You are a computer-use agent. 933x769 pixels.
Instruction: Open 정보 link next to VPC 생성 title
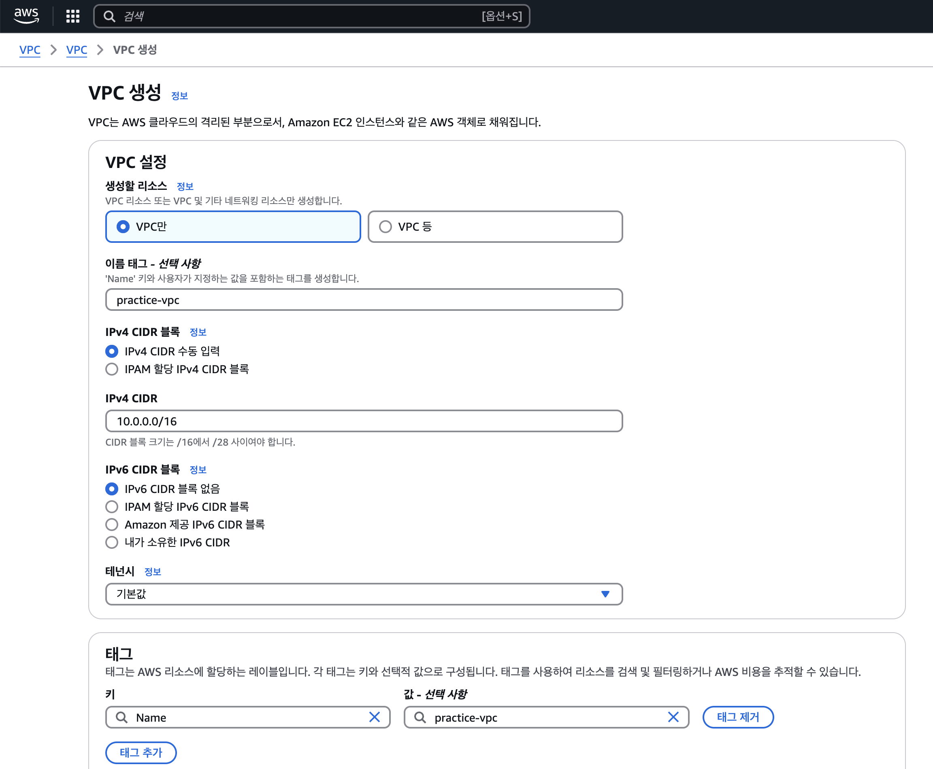(x=179, y=96)
